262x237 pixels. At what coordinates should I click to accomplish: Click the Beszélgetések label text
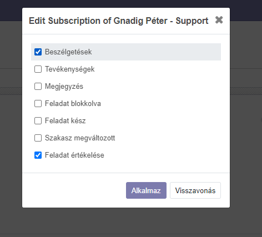point(68,52)
